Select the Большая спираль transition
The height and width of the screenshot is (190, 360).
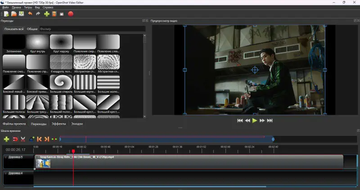point(61,84)
